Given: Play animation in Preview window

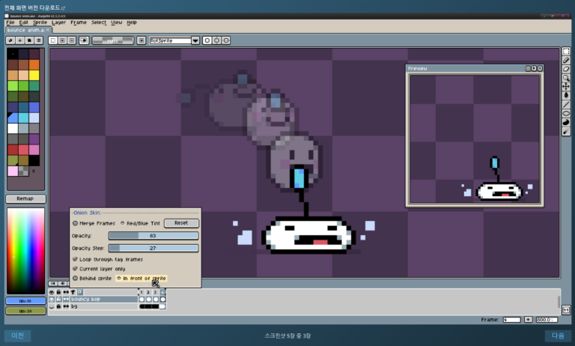Looking at the screenshot, I should coord(534,68).
